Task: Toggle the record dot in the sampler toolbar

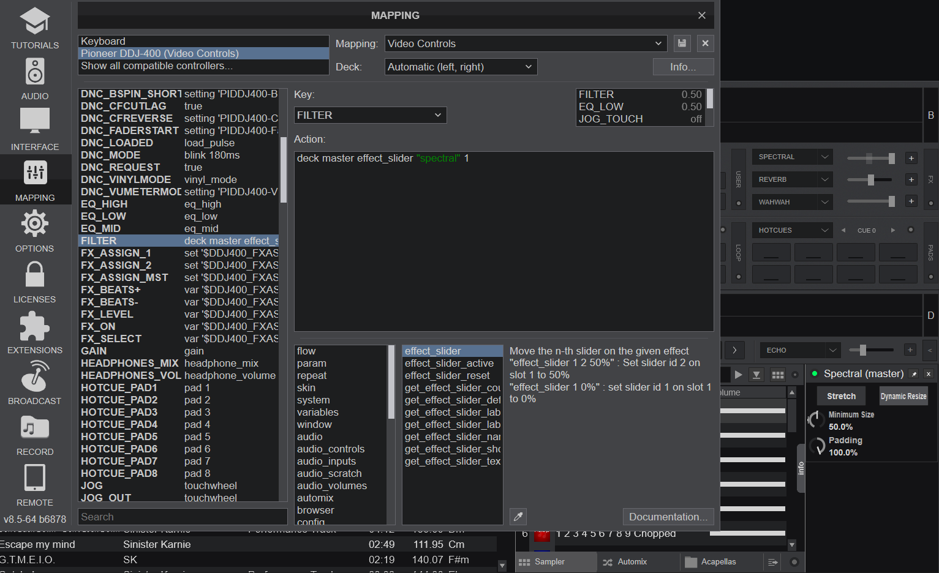Action: coord(795,375)
